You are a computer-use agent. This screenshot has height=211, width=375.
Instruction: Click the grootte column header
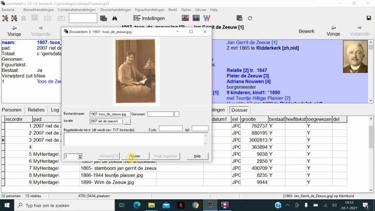click(x=254, y=119)
